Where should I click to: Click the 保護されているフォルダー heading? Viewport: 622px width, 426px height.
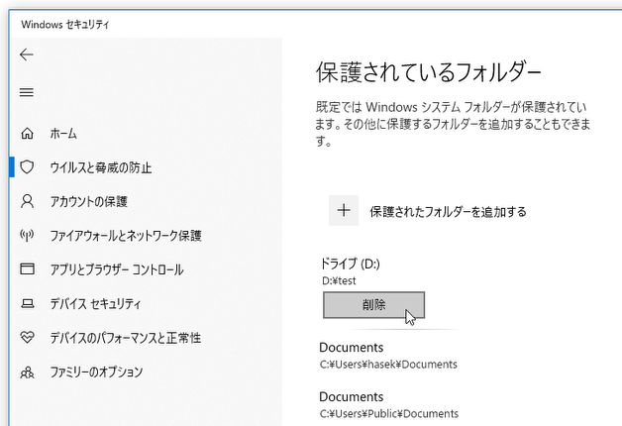coord(429,72)
